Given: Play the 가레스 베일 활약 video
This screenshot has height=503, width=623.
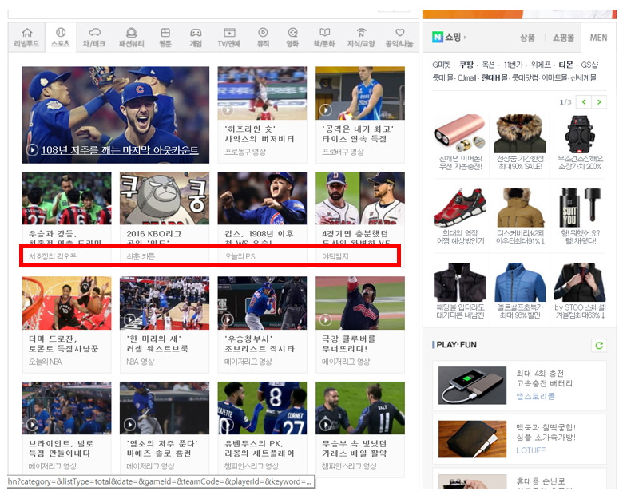Looking at the screenshot, I should point(325,424).
